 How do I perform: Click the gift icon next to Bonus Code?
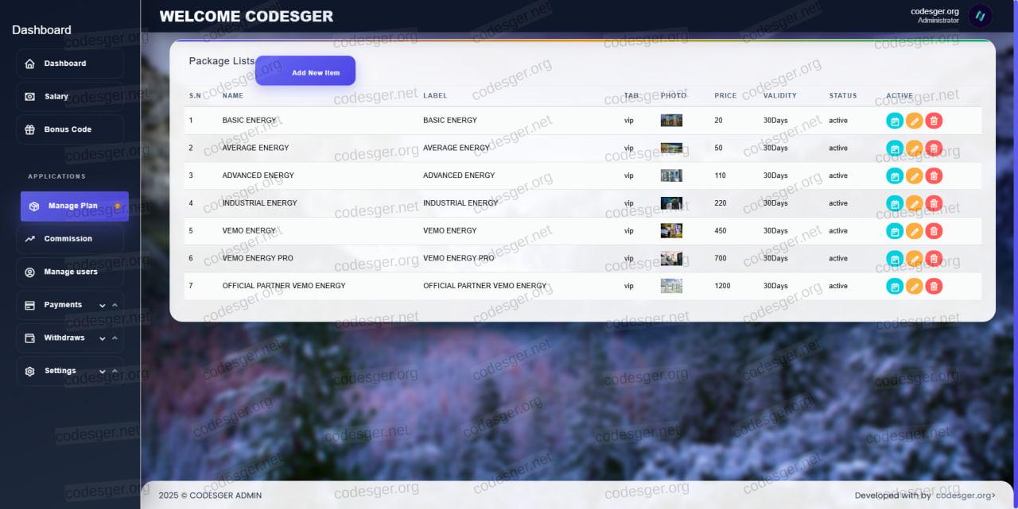(30, 129)
